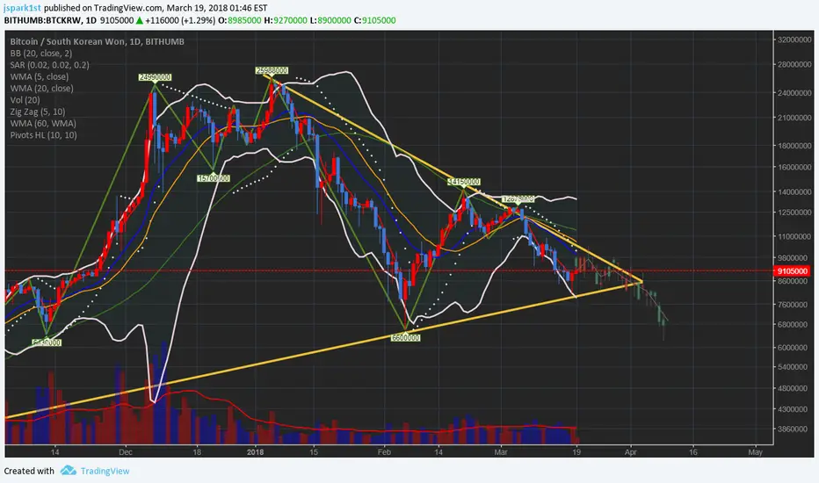Click the Apr date on time axis
The width and height of the screenshot is (819, 483).
coord(630,452)
